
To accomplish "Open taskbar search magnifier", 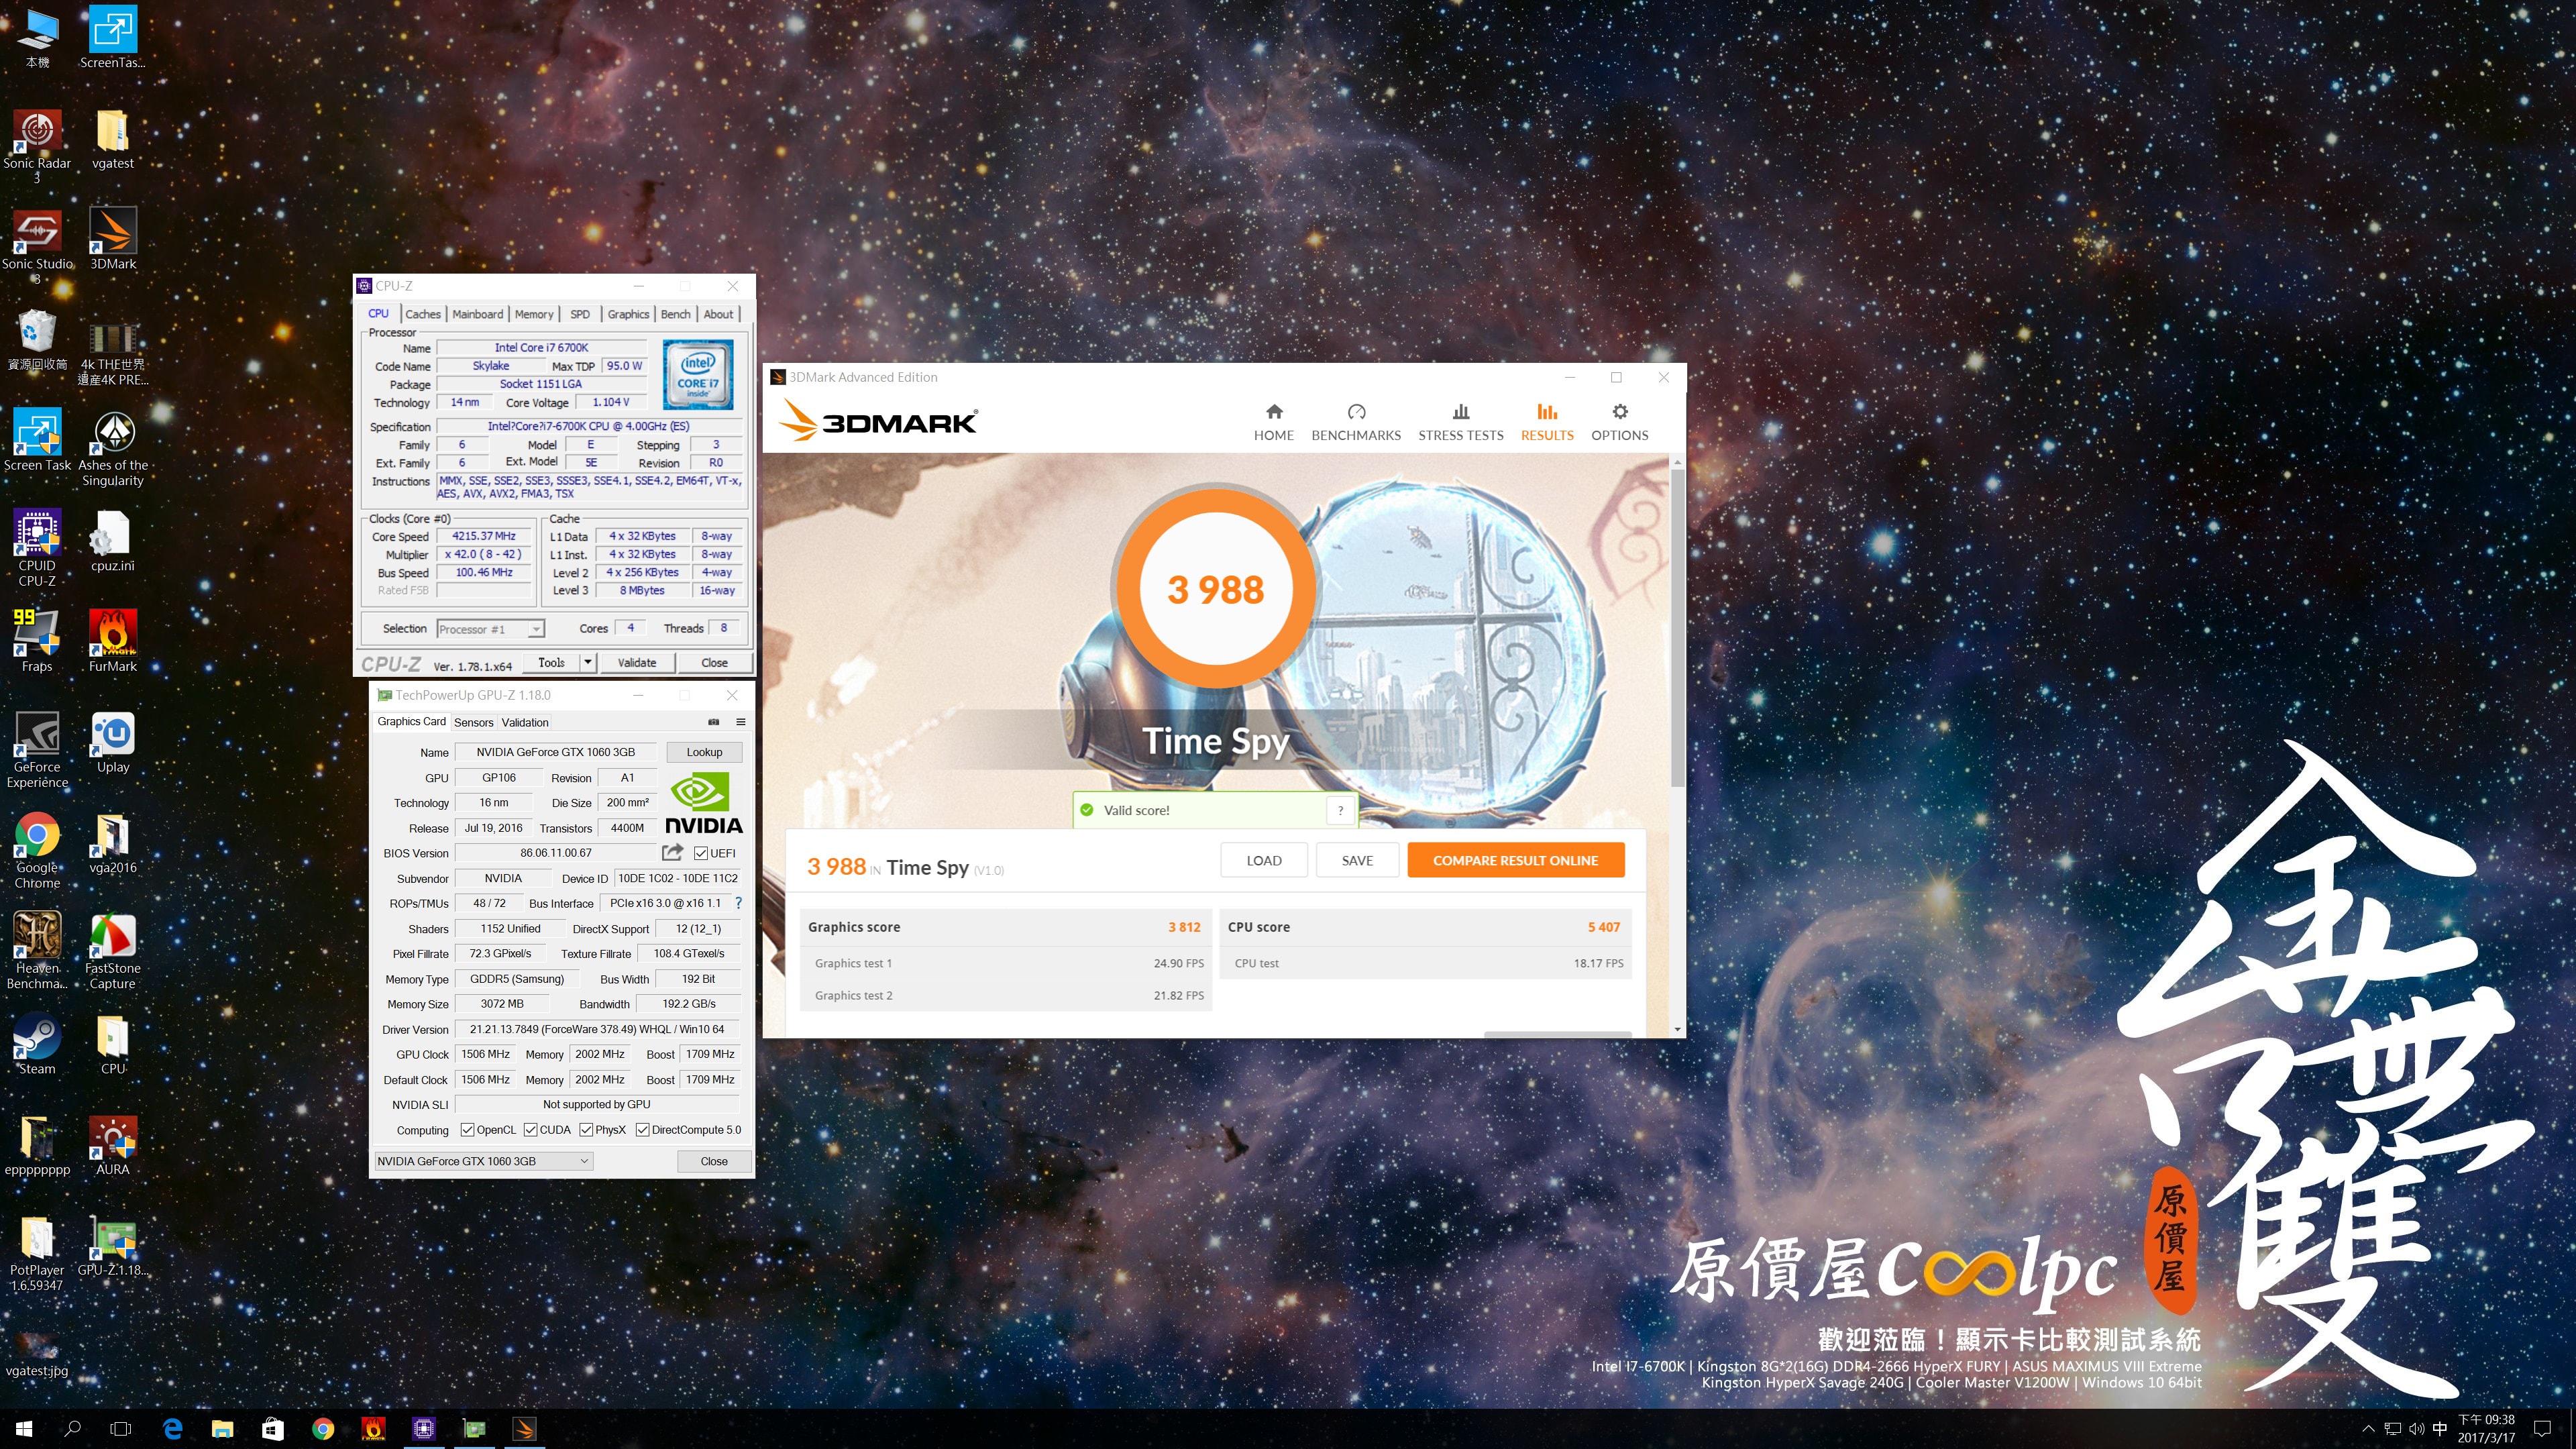I will tap(73, 1429).
